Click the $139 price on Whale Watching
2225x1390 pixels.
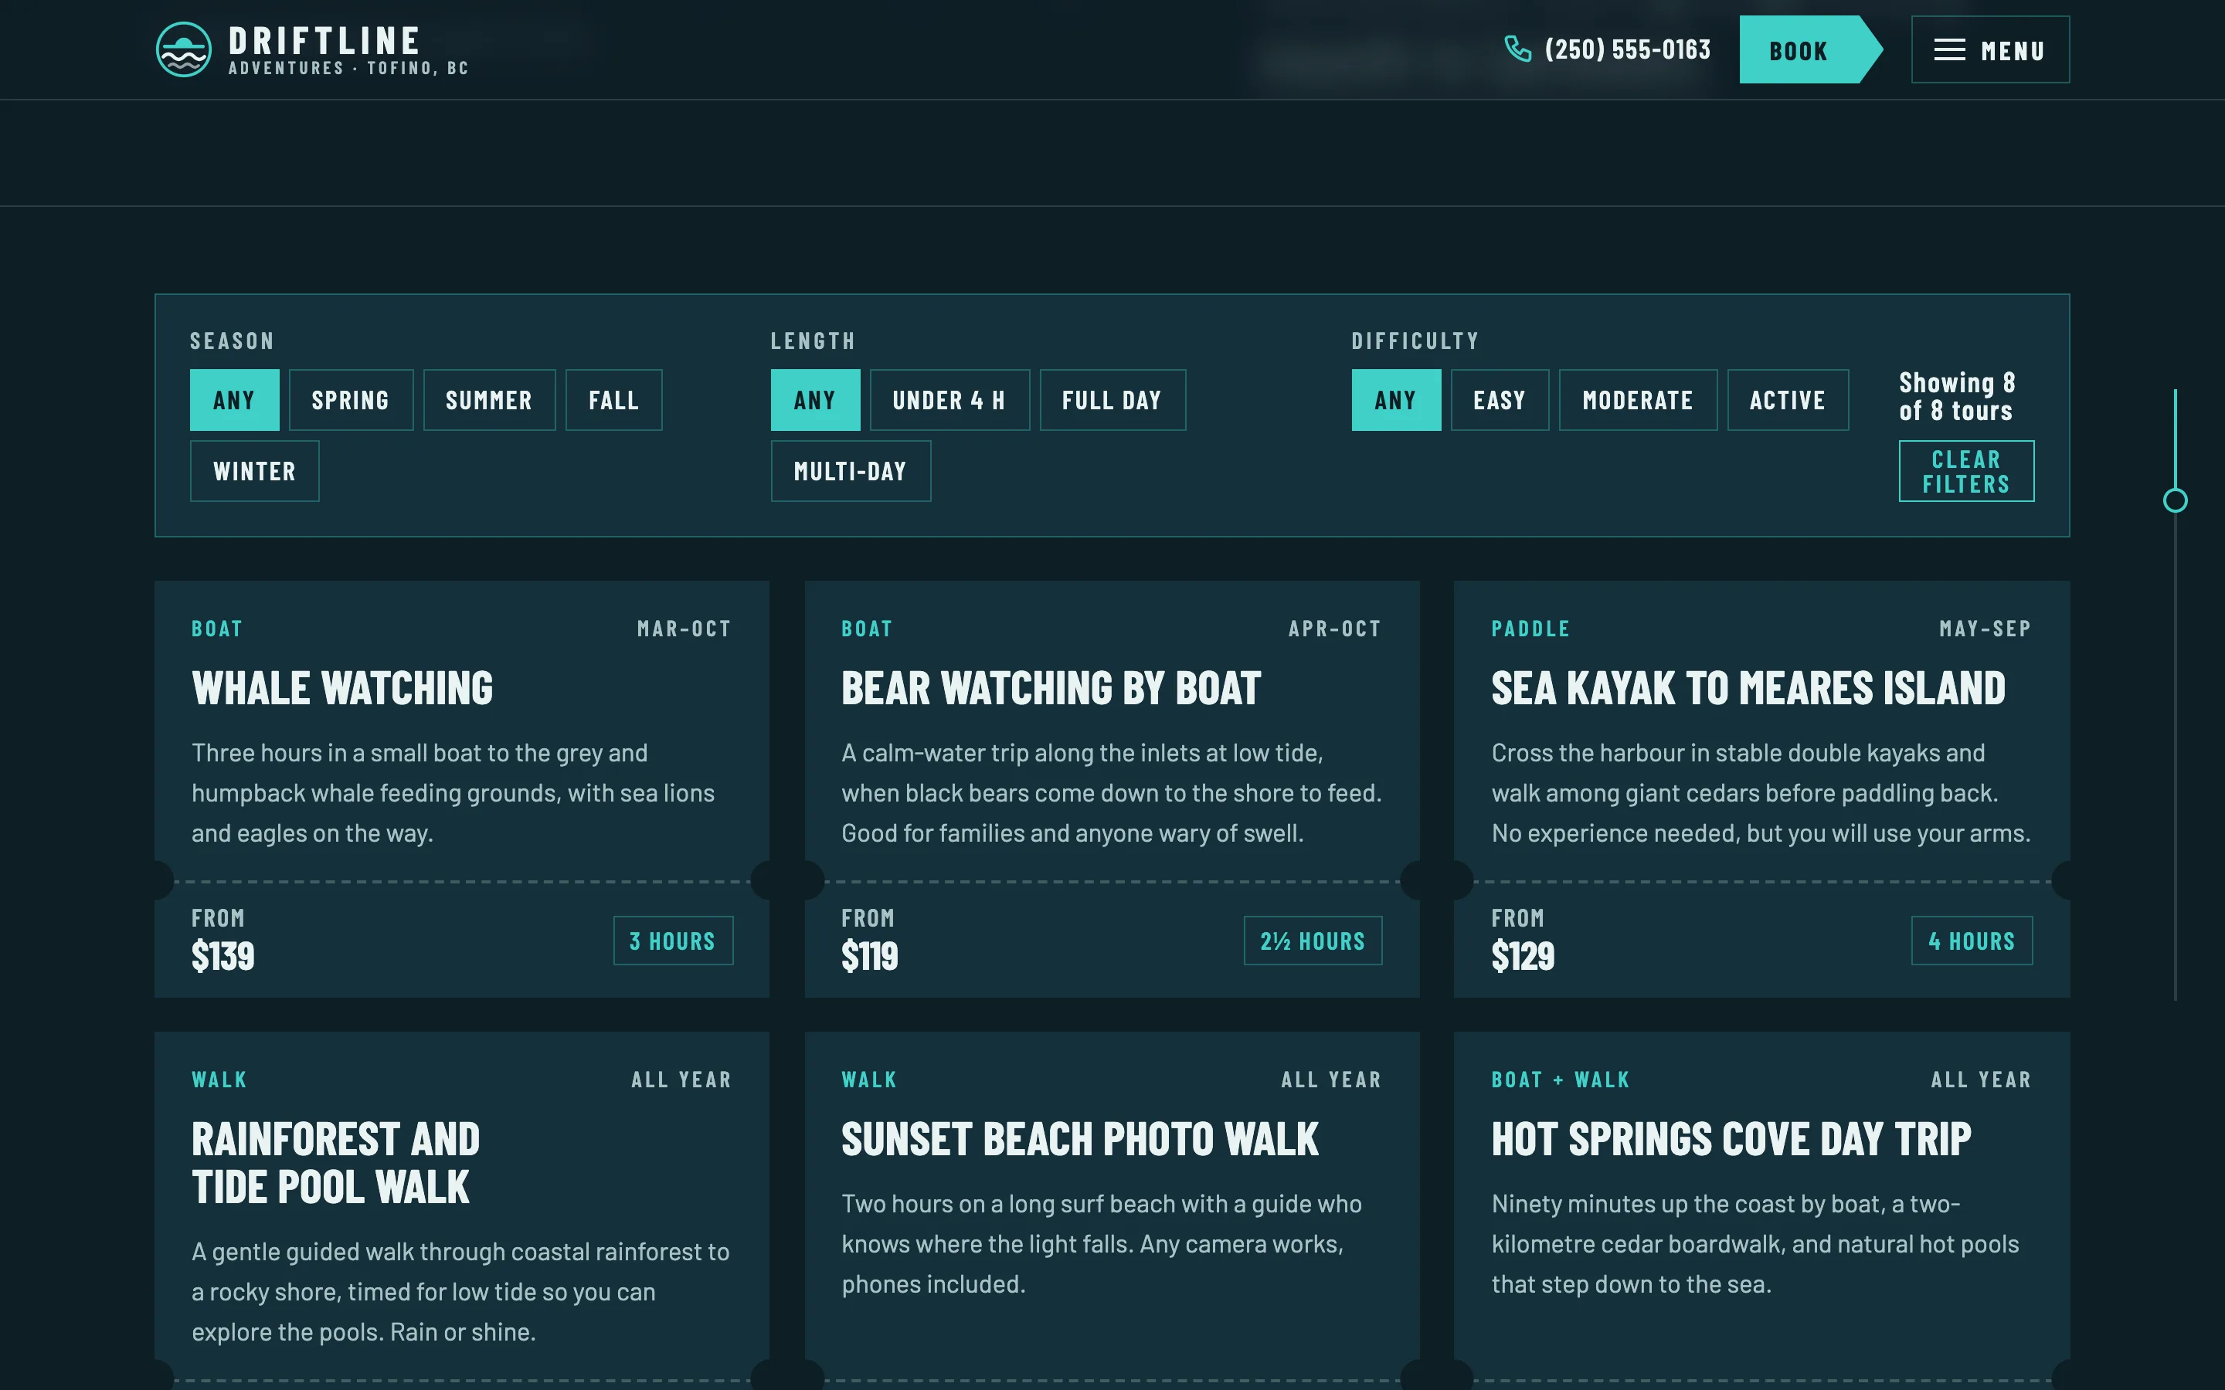pyautogui.click(x=223, y=956)
